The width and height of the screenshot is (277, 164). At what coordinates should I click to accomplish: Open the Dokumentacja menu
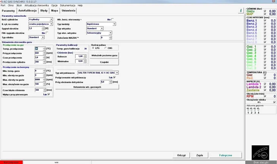click(68, 6)
